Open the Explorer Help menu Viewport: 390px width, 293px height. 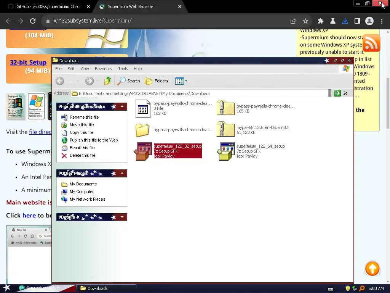[x=137, y=69]
